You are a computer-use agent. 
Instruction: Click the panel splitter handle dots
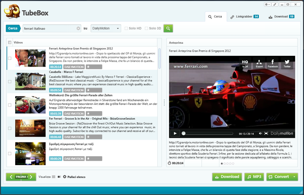[164, 103]
